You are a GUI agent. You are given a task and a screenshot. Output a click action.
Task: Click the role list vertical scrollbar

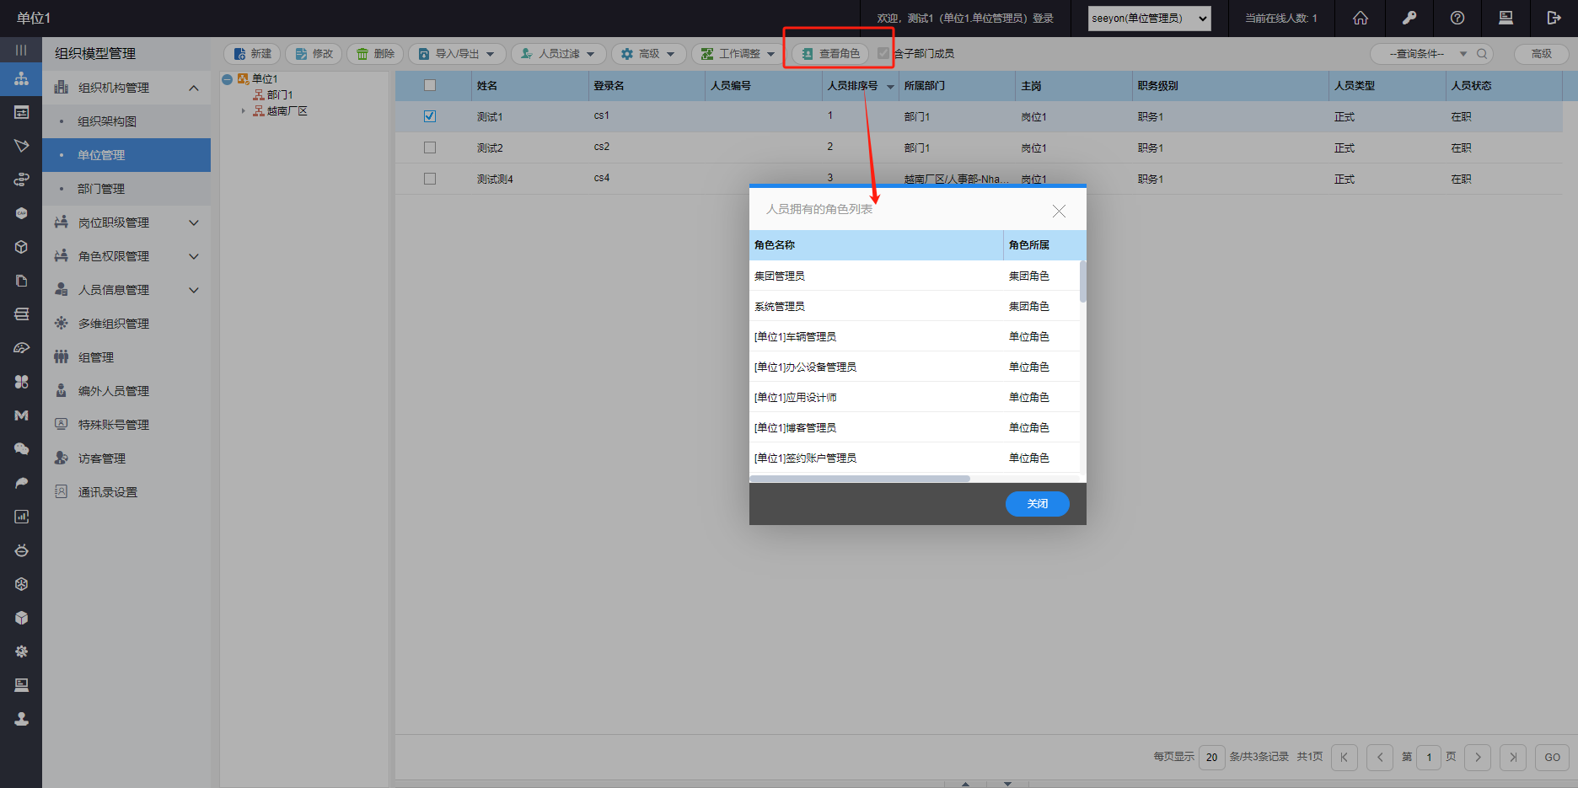[x=1083, y=281]
